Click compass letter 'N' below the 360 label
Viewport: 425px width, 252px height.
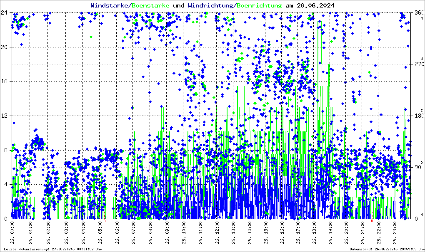click(x=422, y=18)
